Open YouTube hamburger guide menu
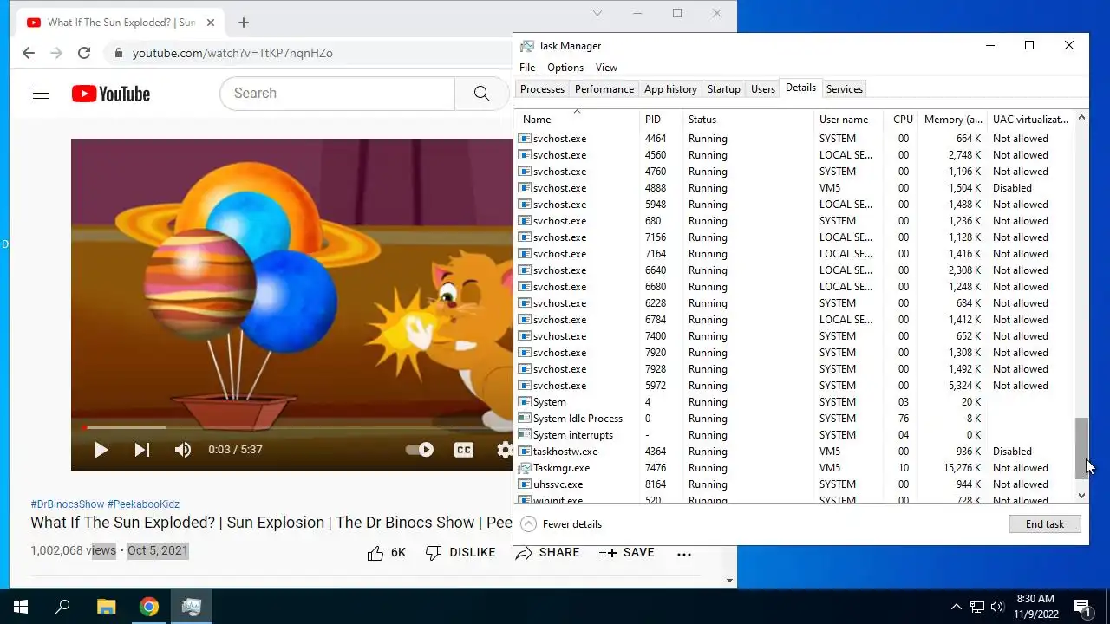This screenshot has height=624, width=1110. pyautogui.click(x=41, y=94)
